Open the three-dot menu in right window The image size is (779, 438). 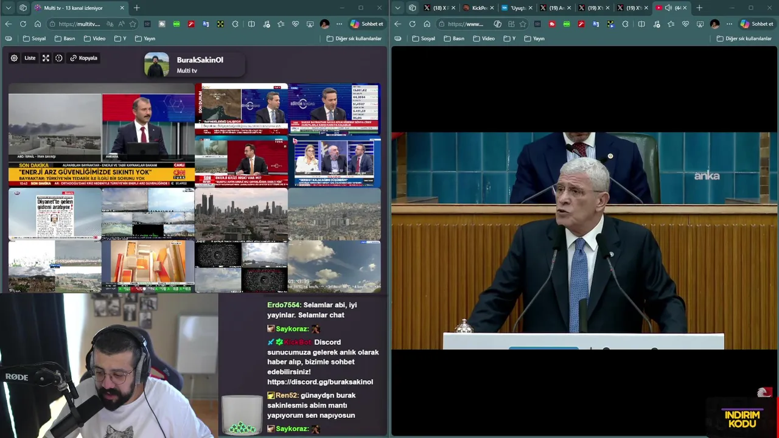[729, 24]
